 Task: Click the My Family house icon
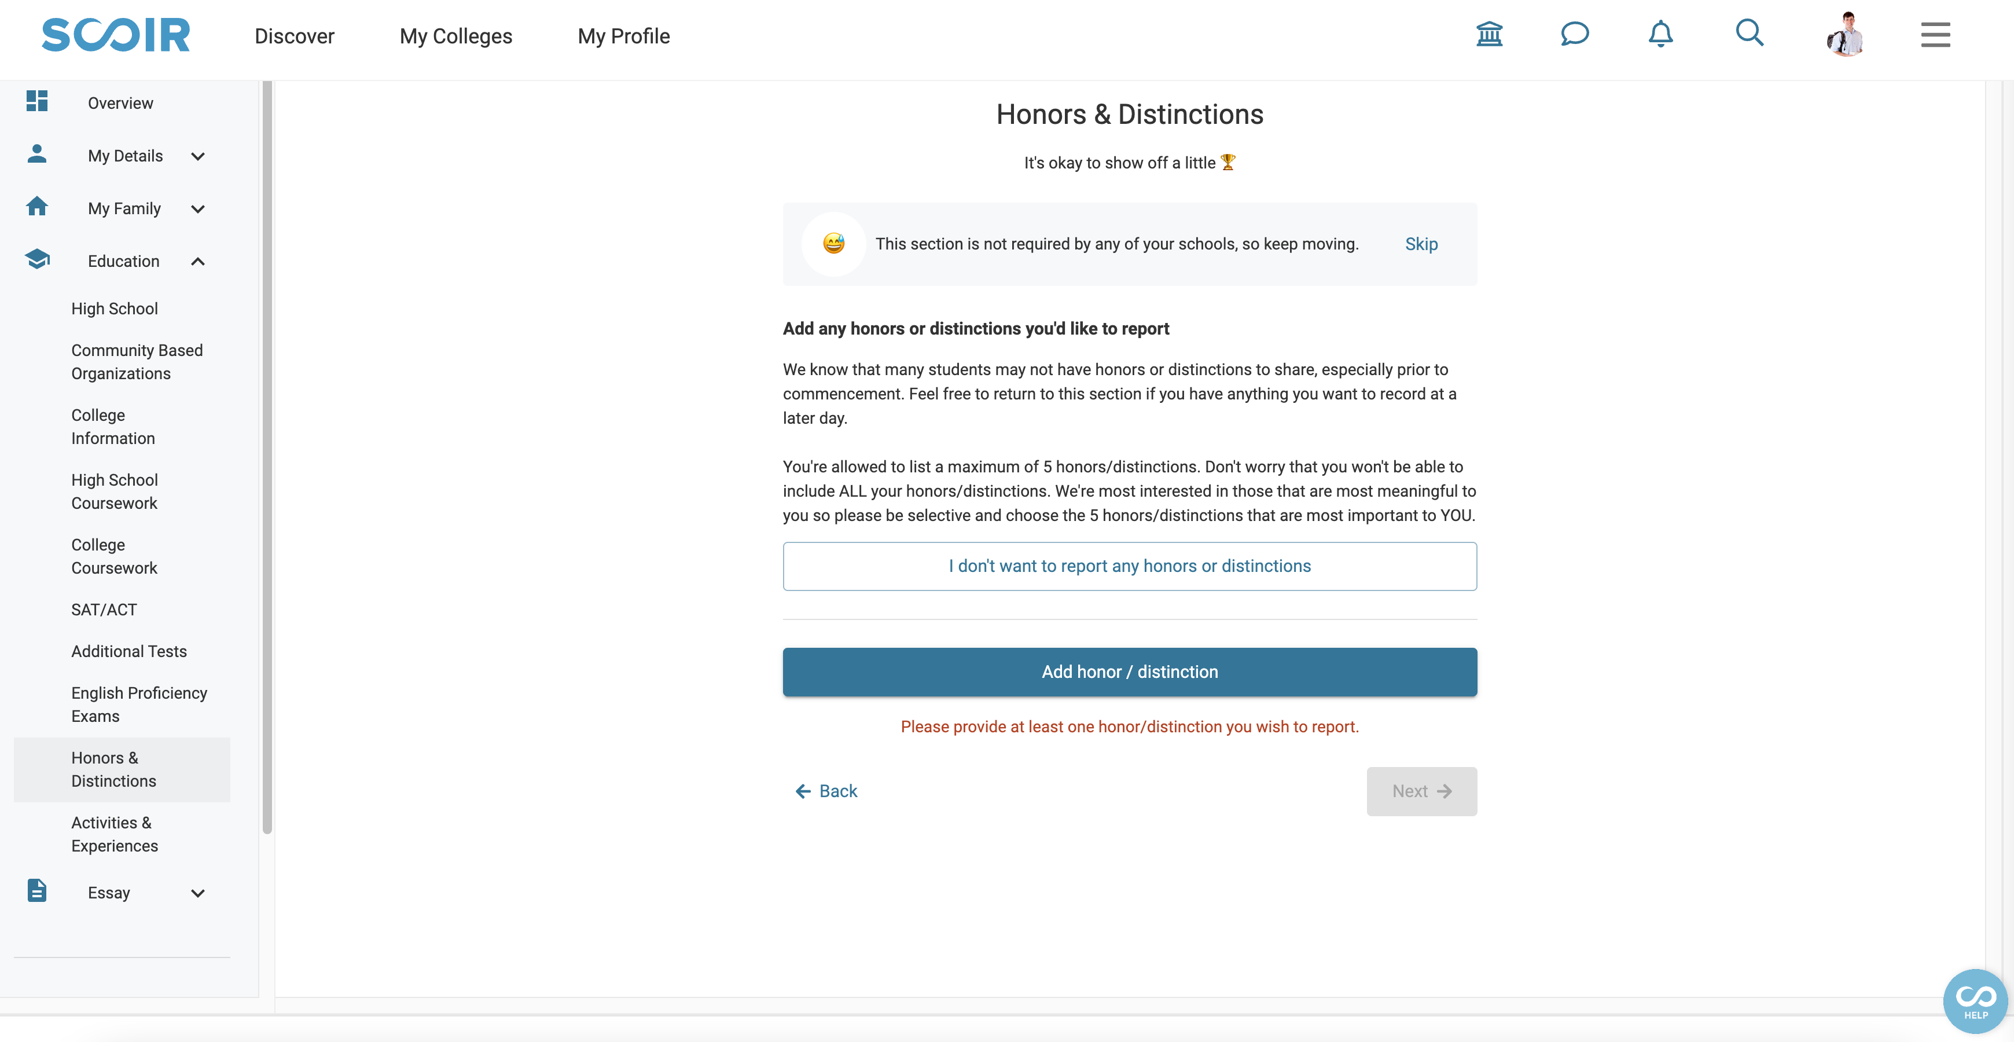click(x=36, y=207)
